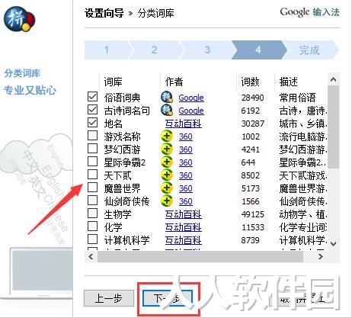Click the description 常用俗语
Image resolution: width=352 pixels, height=318 pixels.
297,98
